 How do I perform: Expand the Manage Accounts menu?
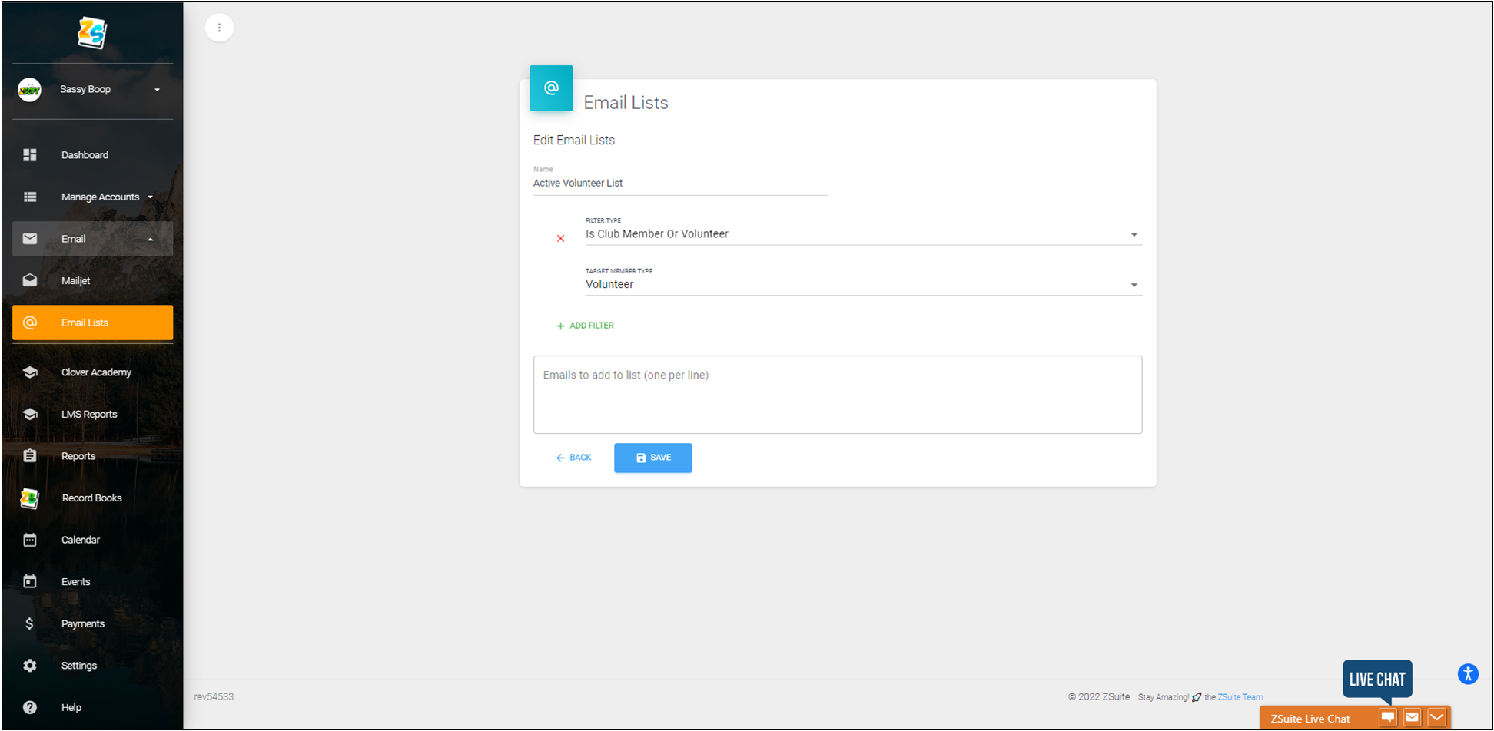point(100,197)
